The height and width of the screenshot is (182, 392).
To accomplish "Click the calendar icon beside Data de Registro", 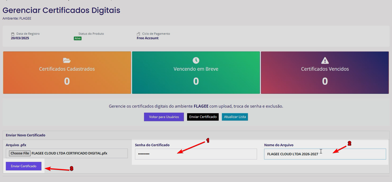I will pos(13,34).
